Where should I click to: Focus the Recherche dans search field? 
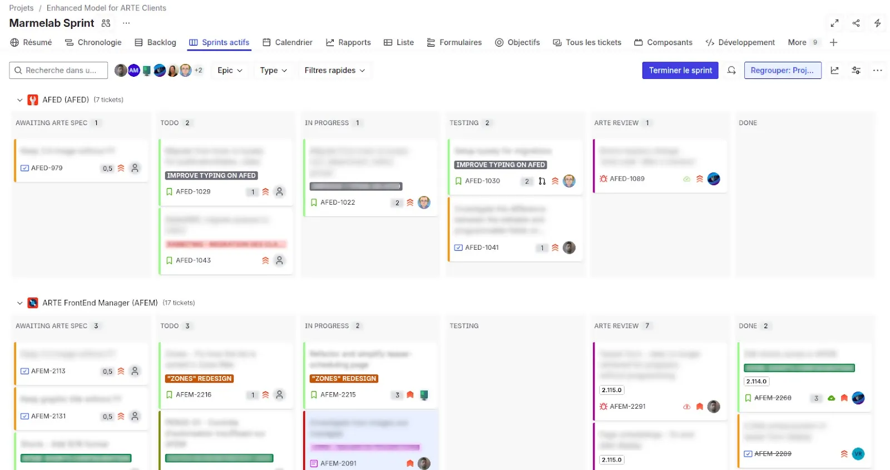tap(58, 70)
